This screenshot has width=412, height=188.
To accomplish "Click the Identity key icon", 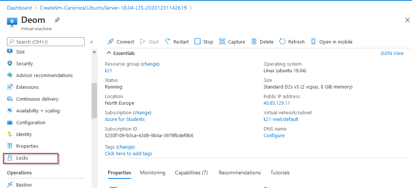I will click(10, 134).
